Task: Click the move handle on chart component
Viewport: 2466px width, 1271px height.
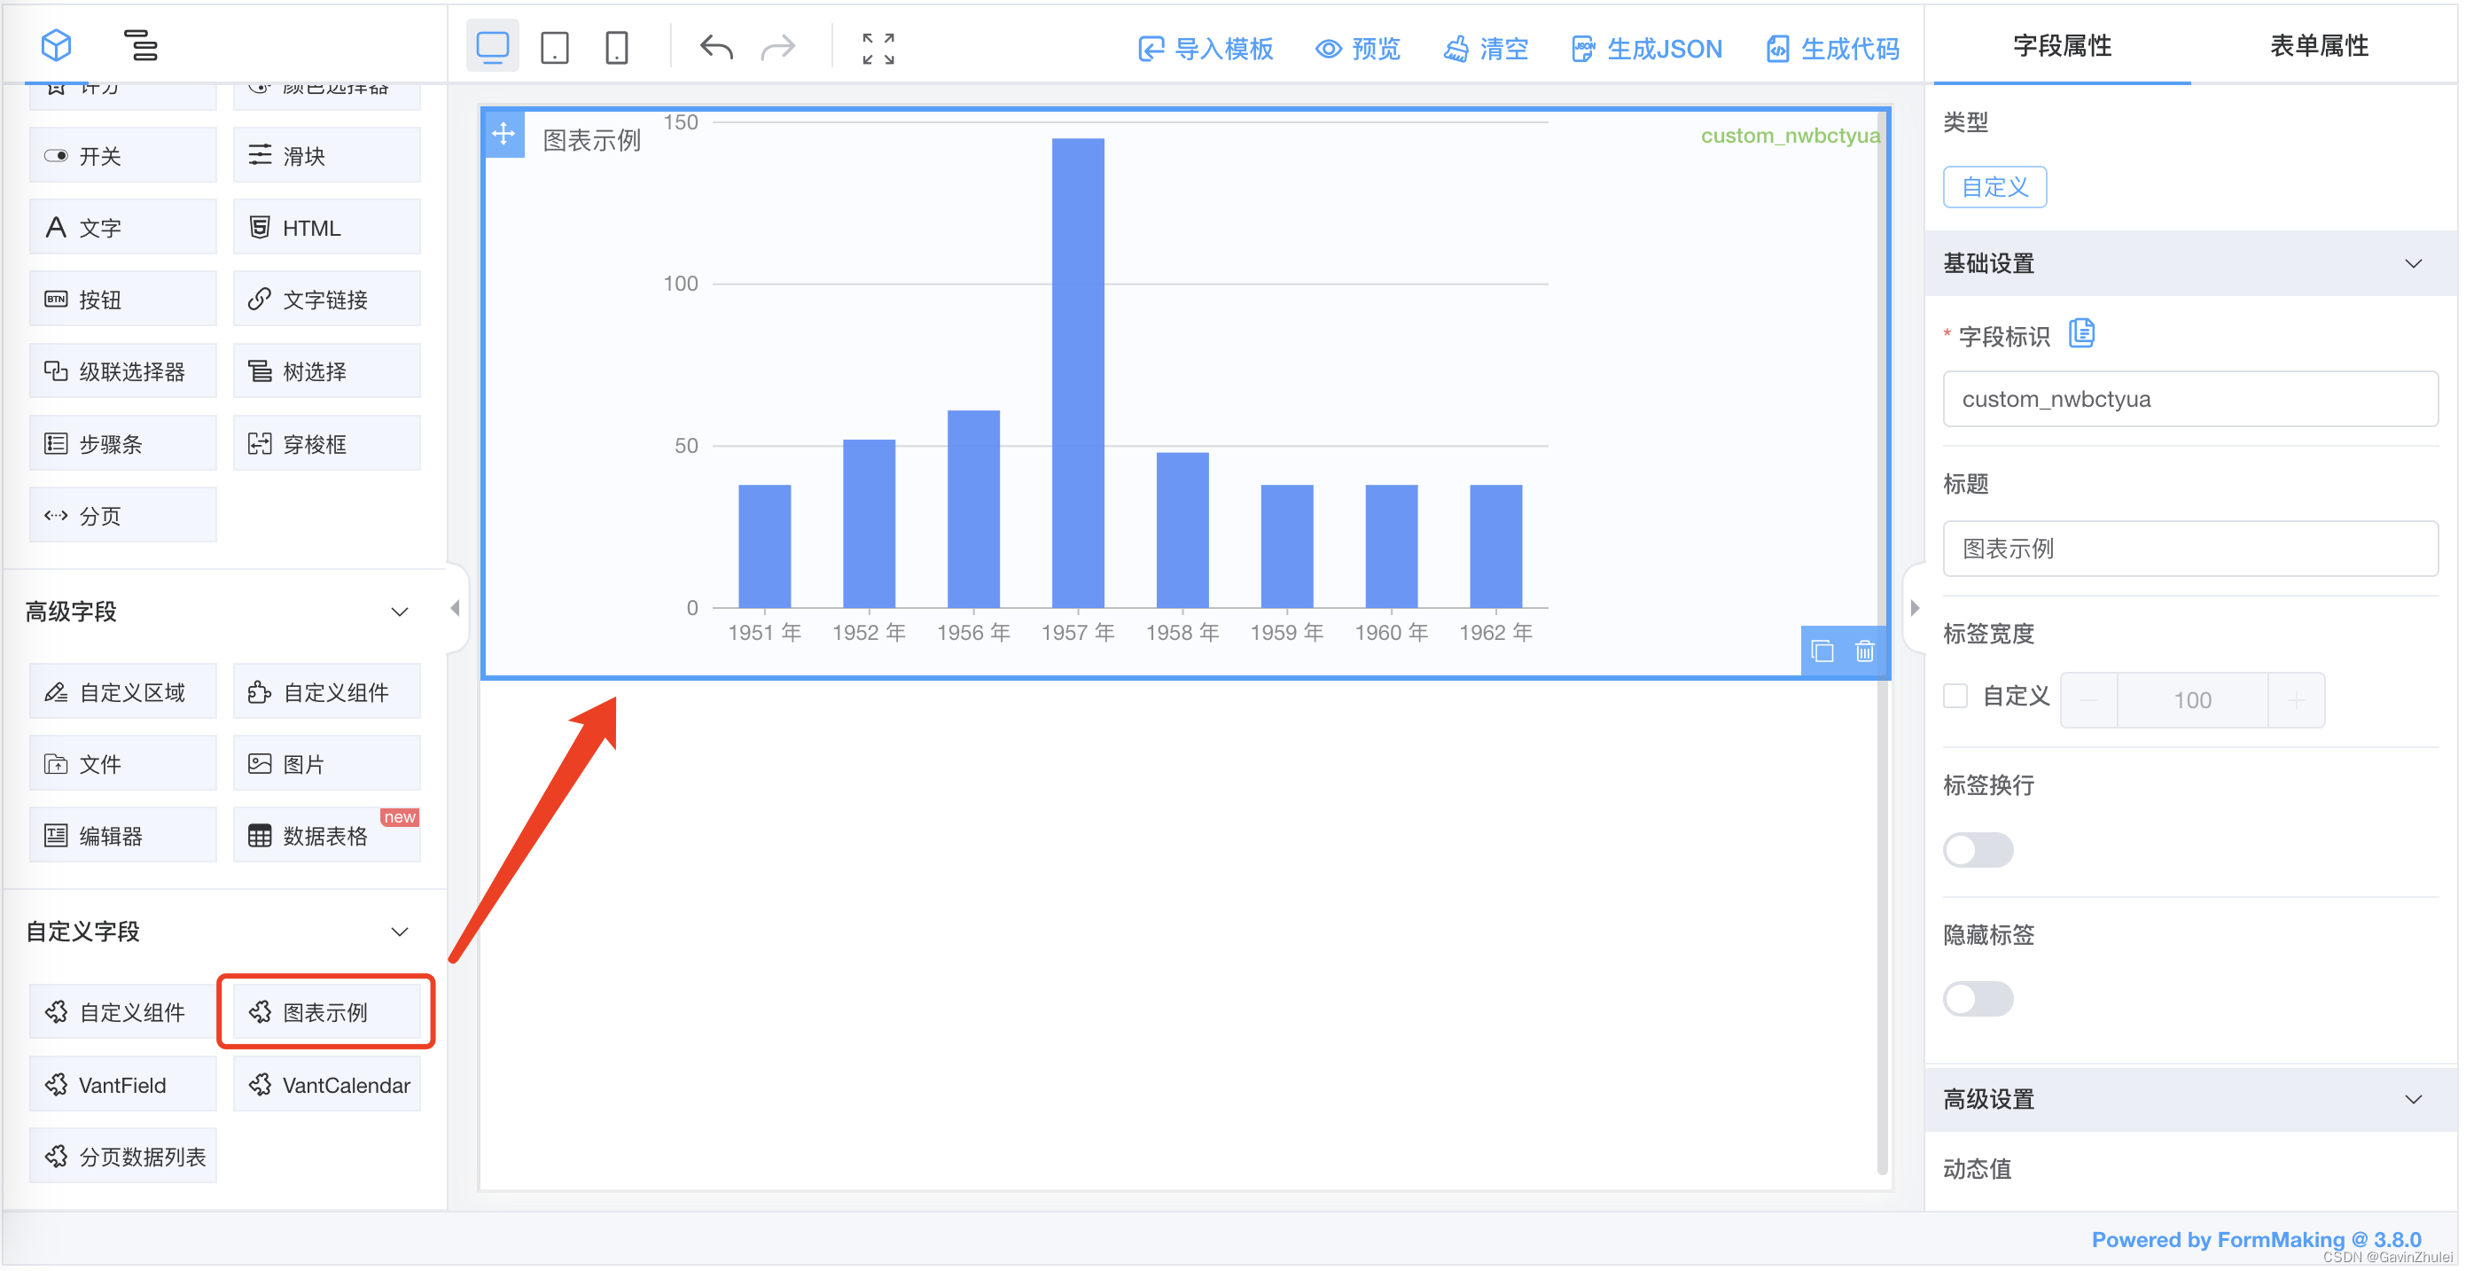Action: click(x=504, y=134)
